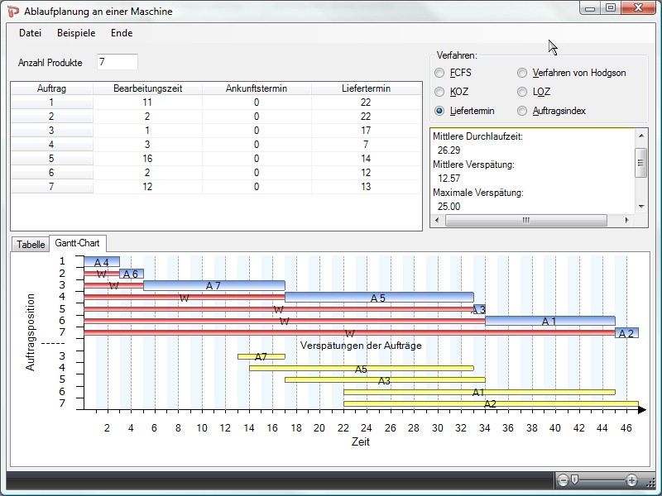
Task: Click the application icon in title bar
Action: coord(12,11)
